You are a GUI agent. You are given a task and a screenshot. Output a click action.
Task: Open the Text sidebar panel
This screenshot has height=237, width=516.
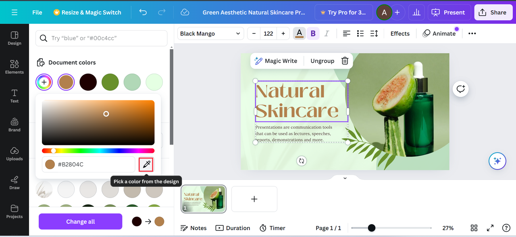15,96
